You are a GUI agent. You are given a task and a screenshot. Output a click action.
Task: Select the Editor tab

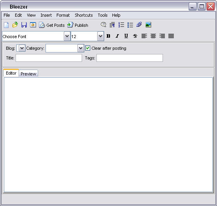pyautogui.click(x=11, y=73)
